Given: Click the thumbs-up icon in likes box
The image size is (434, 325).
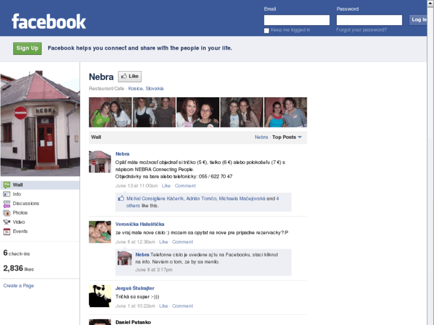Looking at the screenshot, I should point(121,199).
